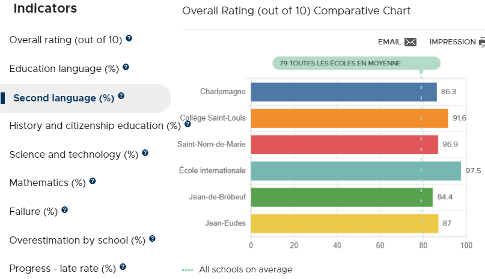The height and width of the screenshot is (279, 485).
Task: Click help icon next to Failure
Action: (64, 210)
